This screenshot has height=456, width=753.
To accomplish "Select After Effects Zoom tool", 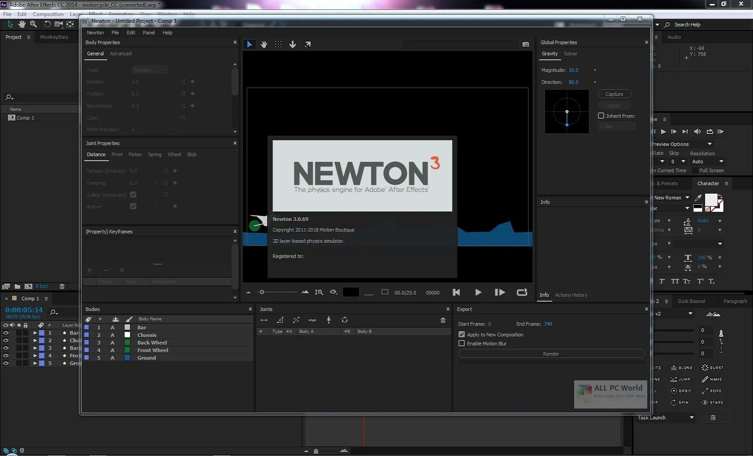I will coord(33,24).
